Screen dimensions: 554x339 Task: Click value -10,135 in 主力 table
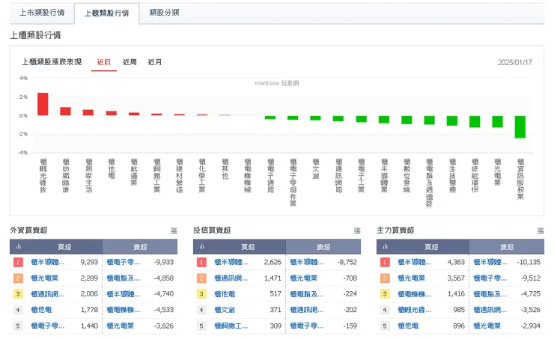tap(529, 262)
